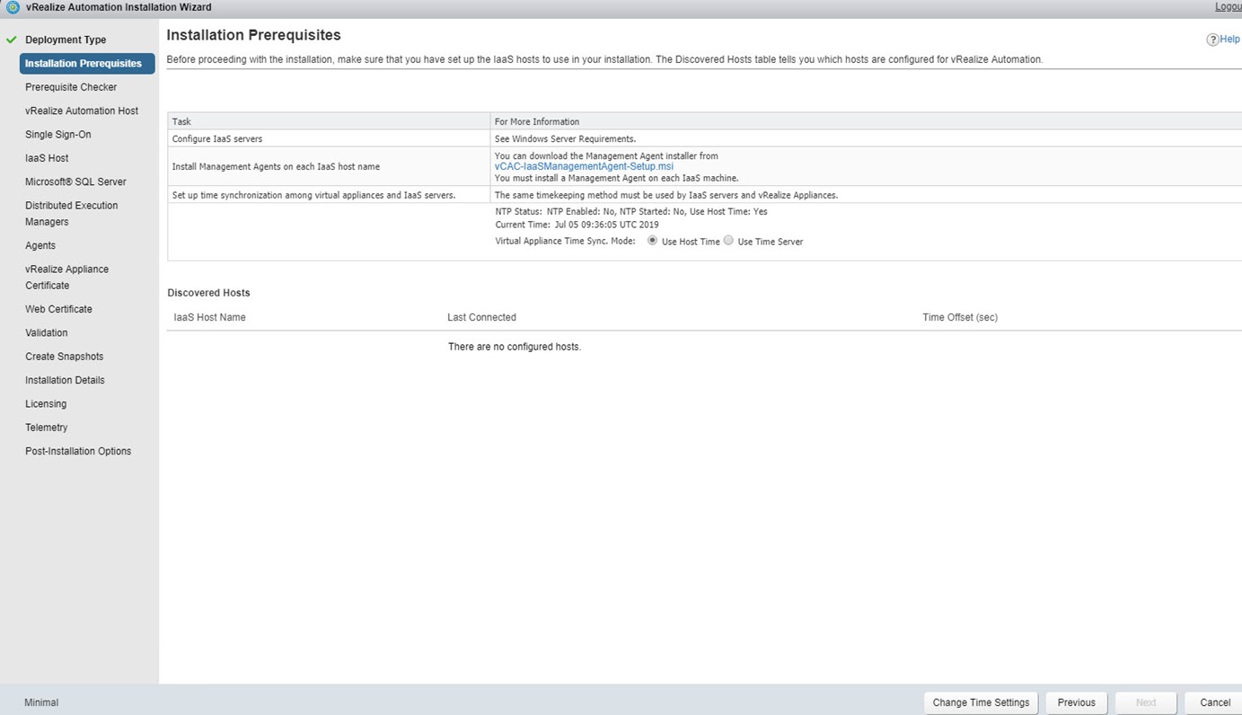
Task: Select the IaaS Host step
Action: [x=47, y=158]
